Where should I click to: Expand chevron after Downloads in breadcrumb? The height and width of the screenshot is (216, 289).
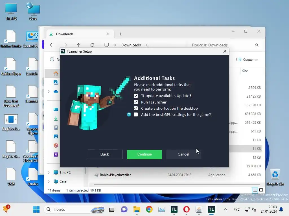click(x=147, y=45)
